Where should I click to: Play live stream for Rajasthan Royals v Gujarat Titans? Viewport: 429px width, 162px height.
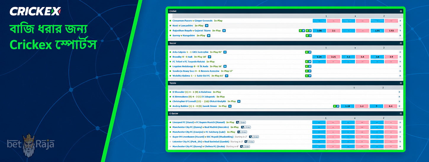click(x=224, y=30)
